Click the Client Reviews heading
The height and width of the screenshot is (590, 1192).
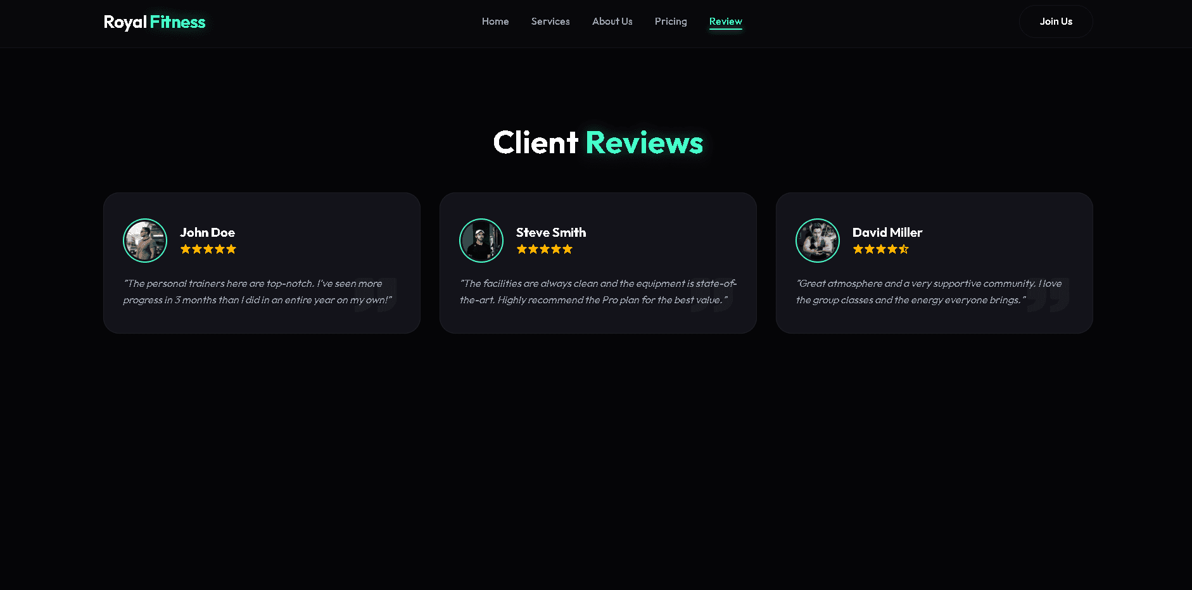[x=598, y=142]
